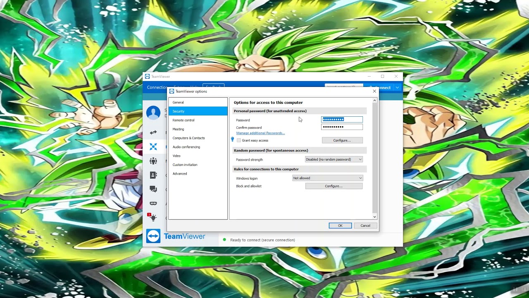Click 'Ready to connect (secure connection)' status text
This screenshot has width=529, height=298.
[262, 240]
